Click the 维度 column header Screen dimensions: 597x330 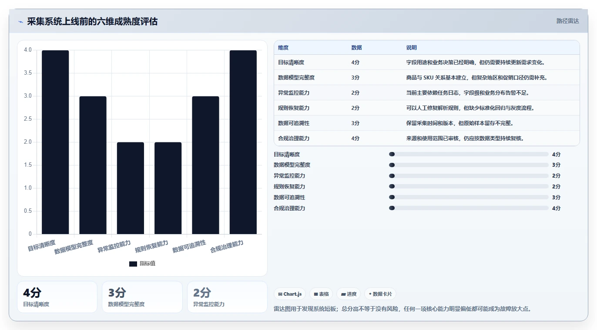(x=283, y=47)
